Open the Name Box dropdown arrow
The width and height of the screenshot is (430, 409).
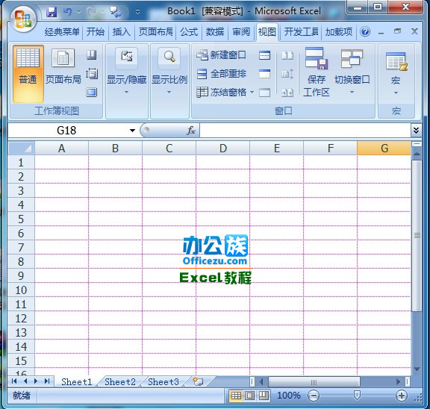[x=132, y=130]
